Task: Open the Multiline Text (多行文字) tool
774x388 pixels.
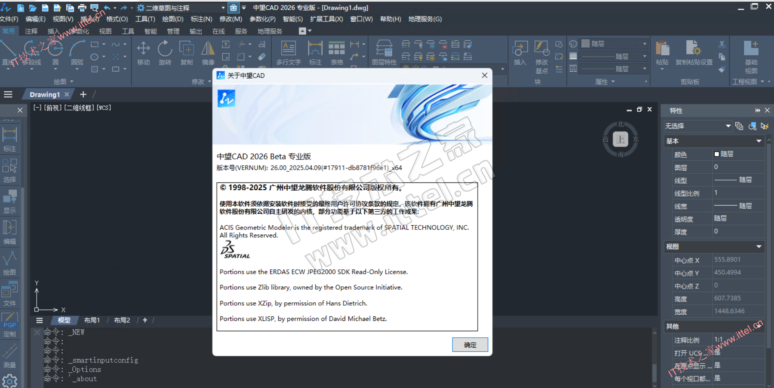Action: (x=288, y=54)
